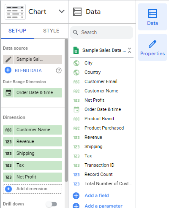Switch to the SET-UP tab
The image size is (169, 208).
click(x=17, y=31)
